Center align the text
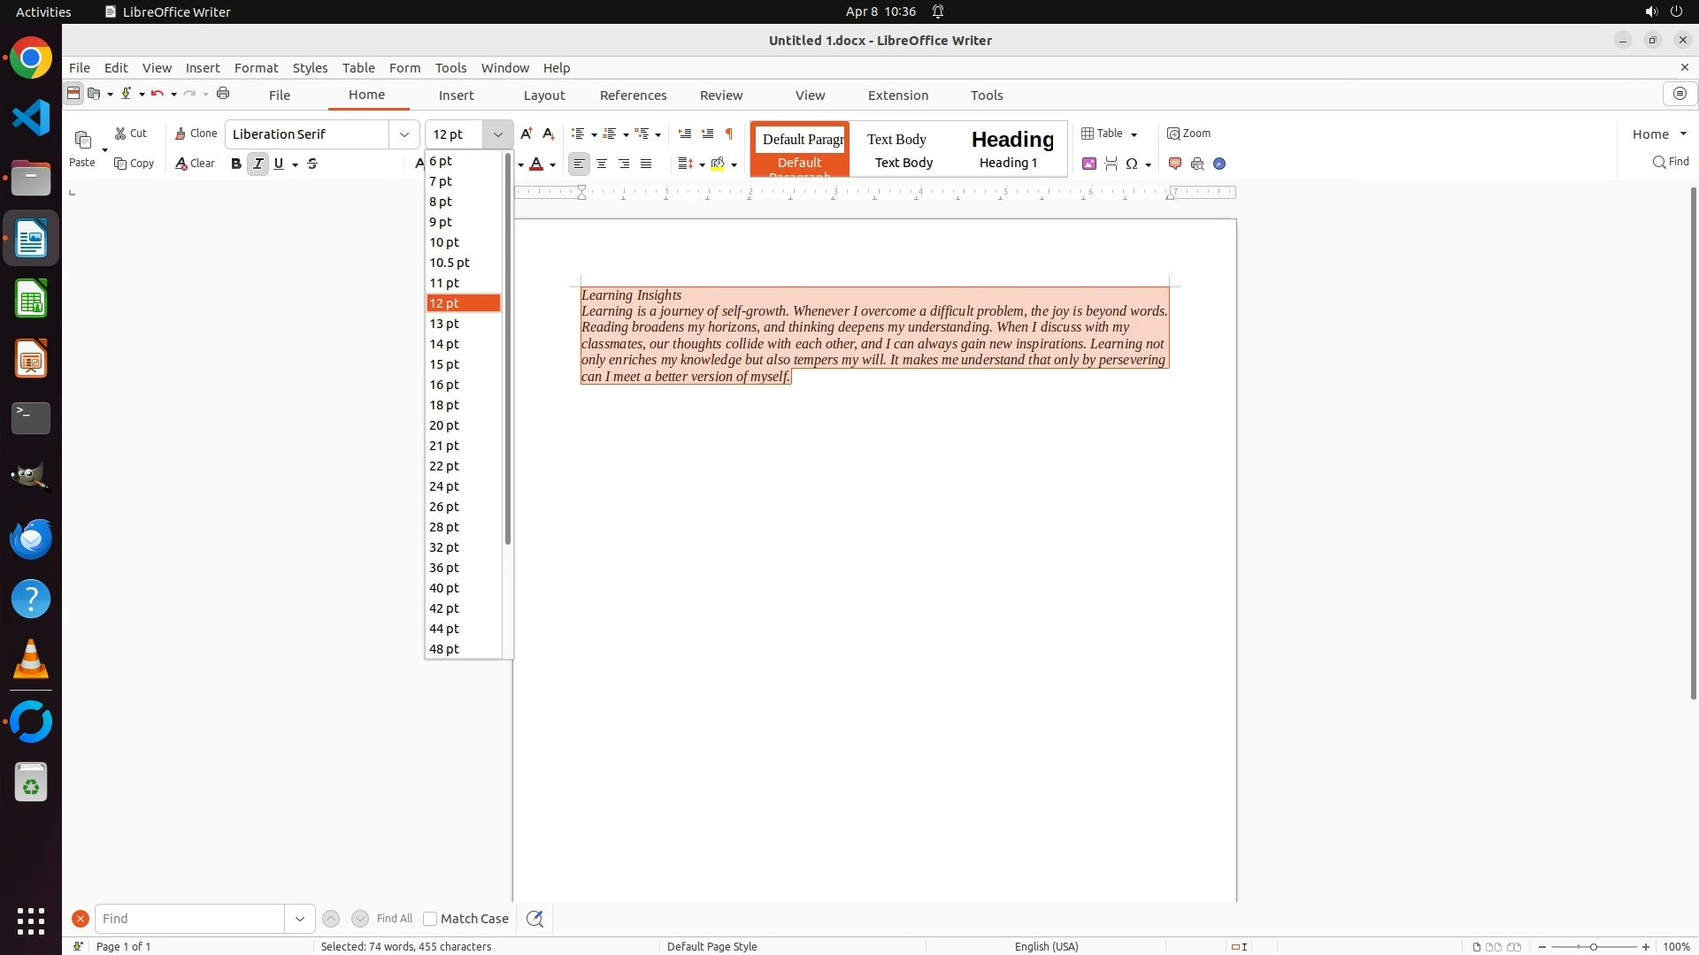This screenshot has width=1699, height=955. pyautogui.click(x=602, y=164)
